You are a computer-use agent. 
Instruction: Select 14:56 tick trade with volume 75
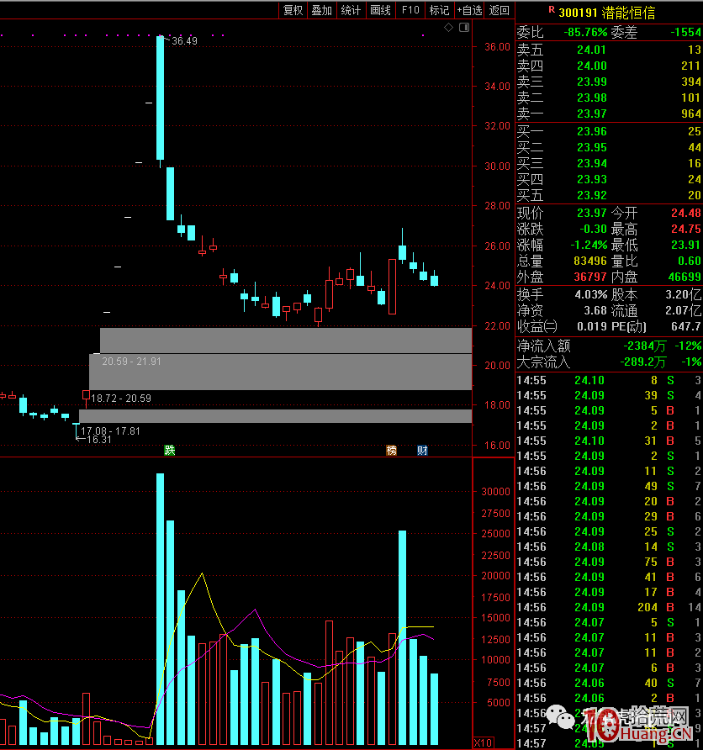pyautogui.click(x=610, y=562)
